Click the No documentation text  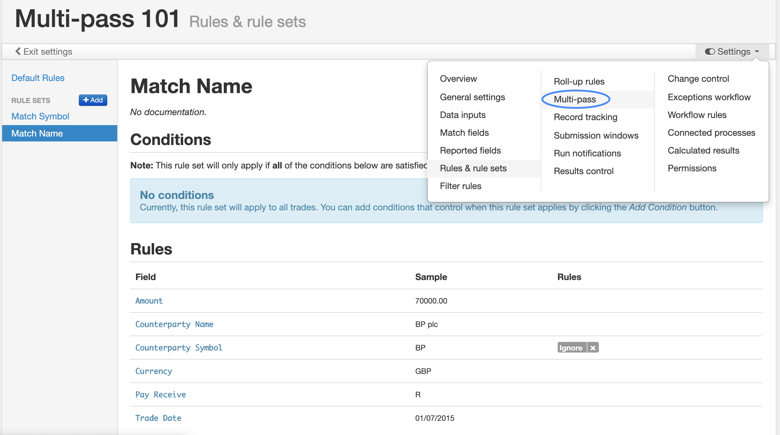[168, 112]
